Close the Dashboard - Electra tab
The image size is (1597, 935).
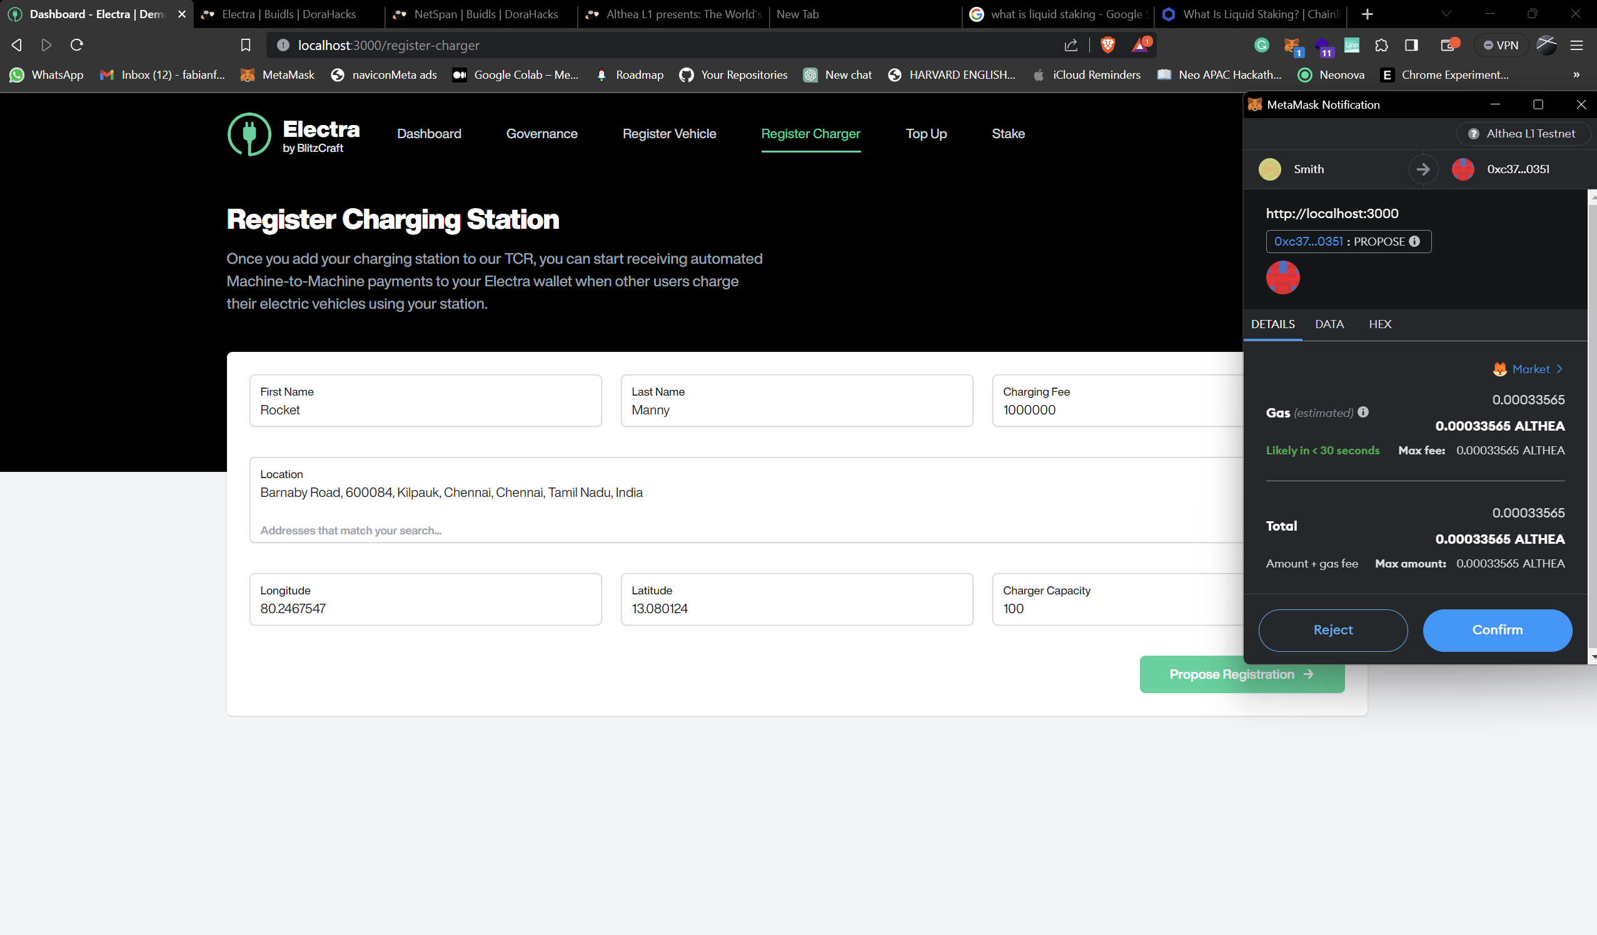coord(182,14)
